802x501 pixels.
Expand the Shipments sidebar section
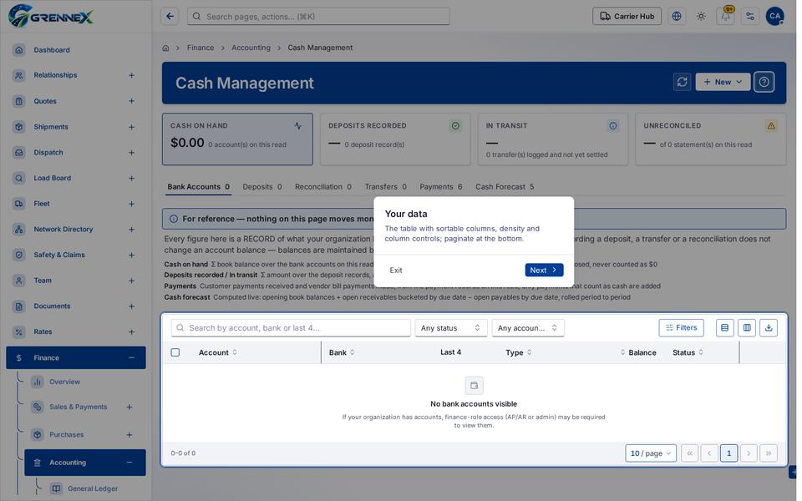[131, 127]
